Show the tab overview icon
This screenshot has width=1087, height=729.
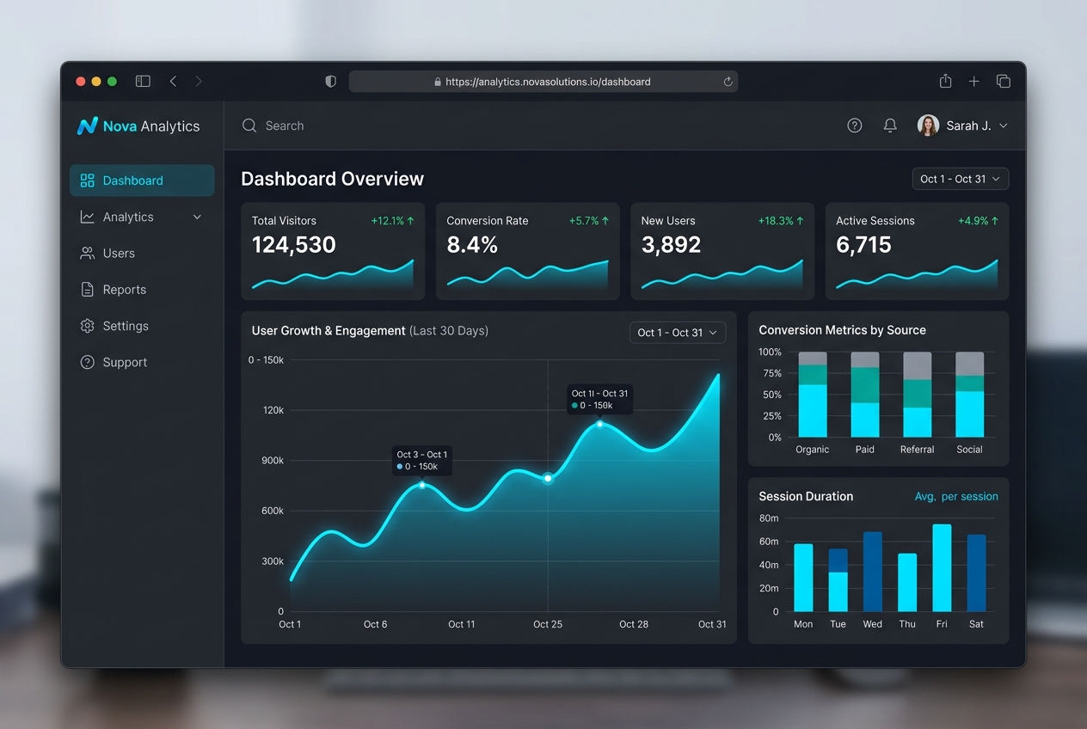point(1003,81)
